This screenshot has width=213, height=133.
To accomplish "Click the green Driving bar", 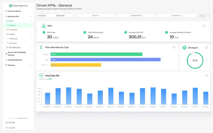I will pos(97,54).
